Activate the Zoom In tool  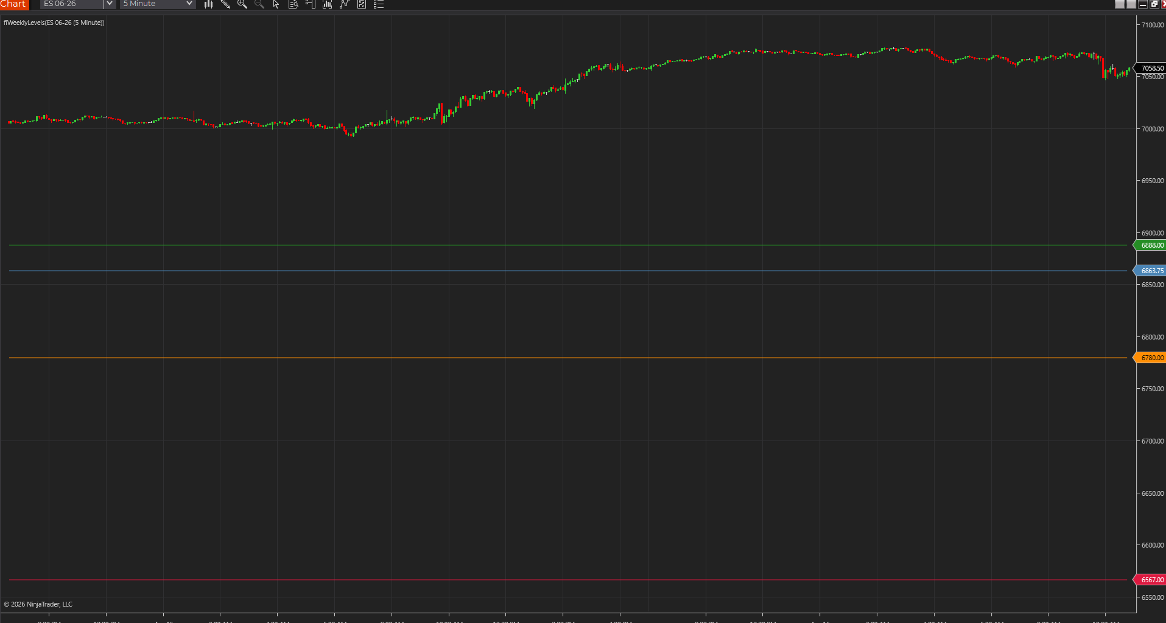coord(242,5)
